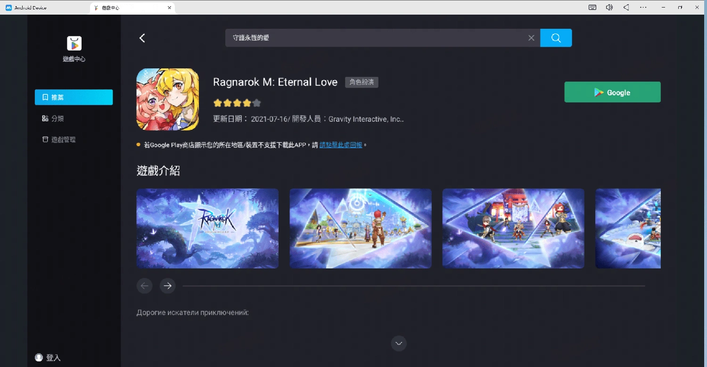This screenshot has height=367, width=707.
Task: Start the search with the magnifier icon
Action: click(x=556, y=38)
